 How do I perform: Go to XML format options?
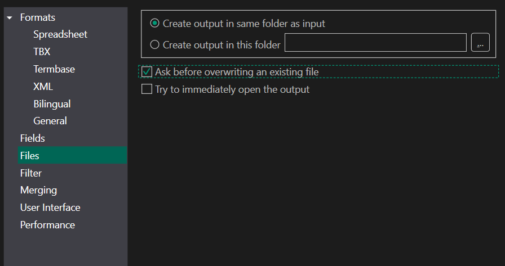(43, 87)
